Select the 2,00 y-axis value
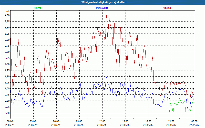This screenshot has width=205, height=128. (x=7, y=64)
